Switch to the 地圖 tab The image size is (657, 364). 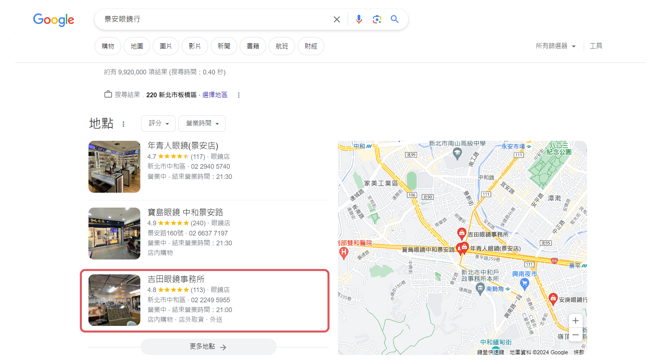(137, 46)
